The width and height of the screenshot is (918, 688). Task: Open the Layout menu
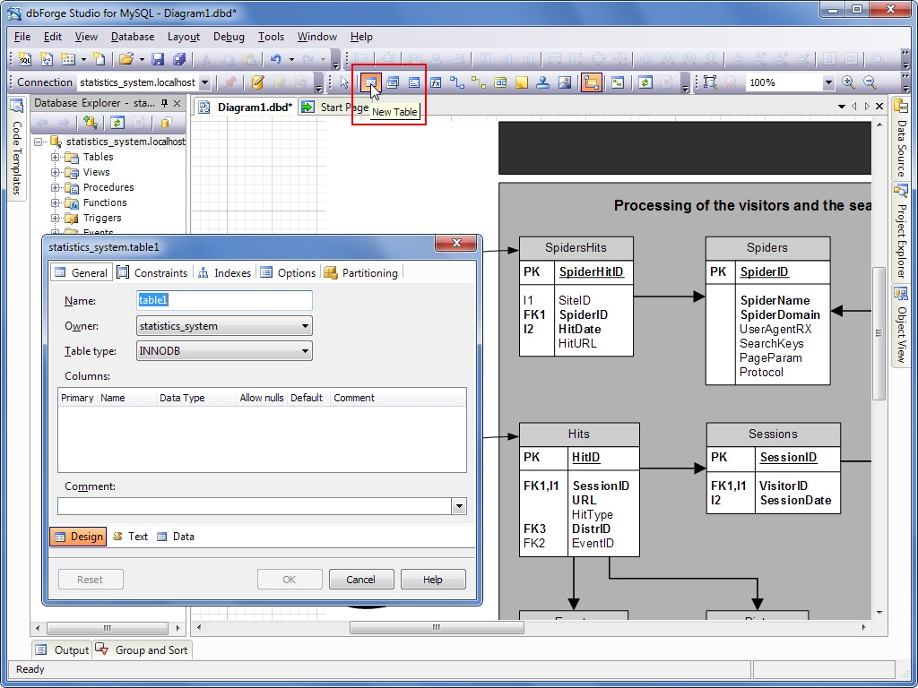(183, 36)
